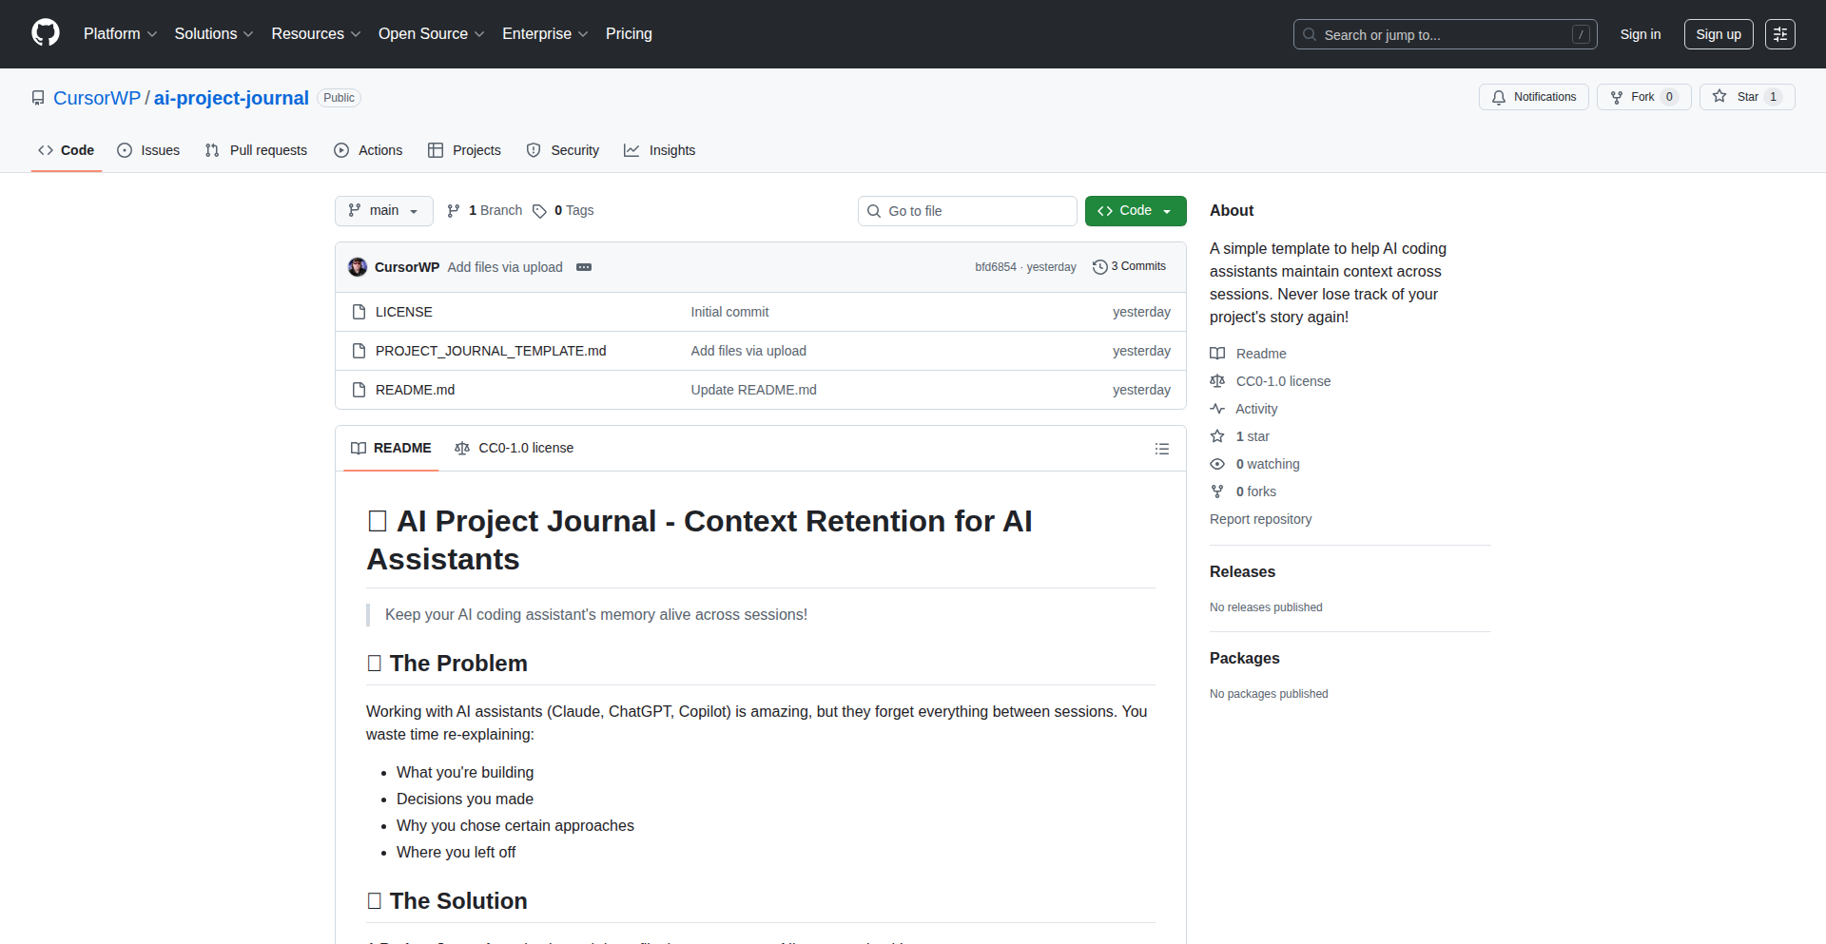Open the Insights tab
1826x944 pixels.
(x=660, y=150)
